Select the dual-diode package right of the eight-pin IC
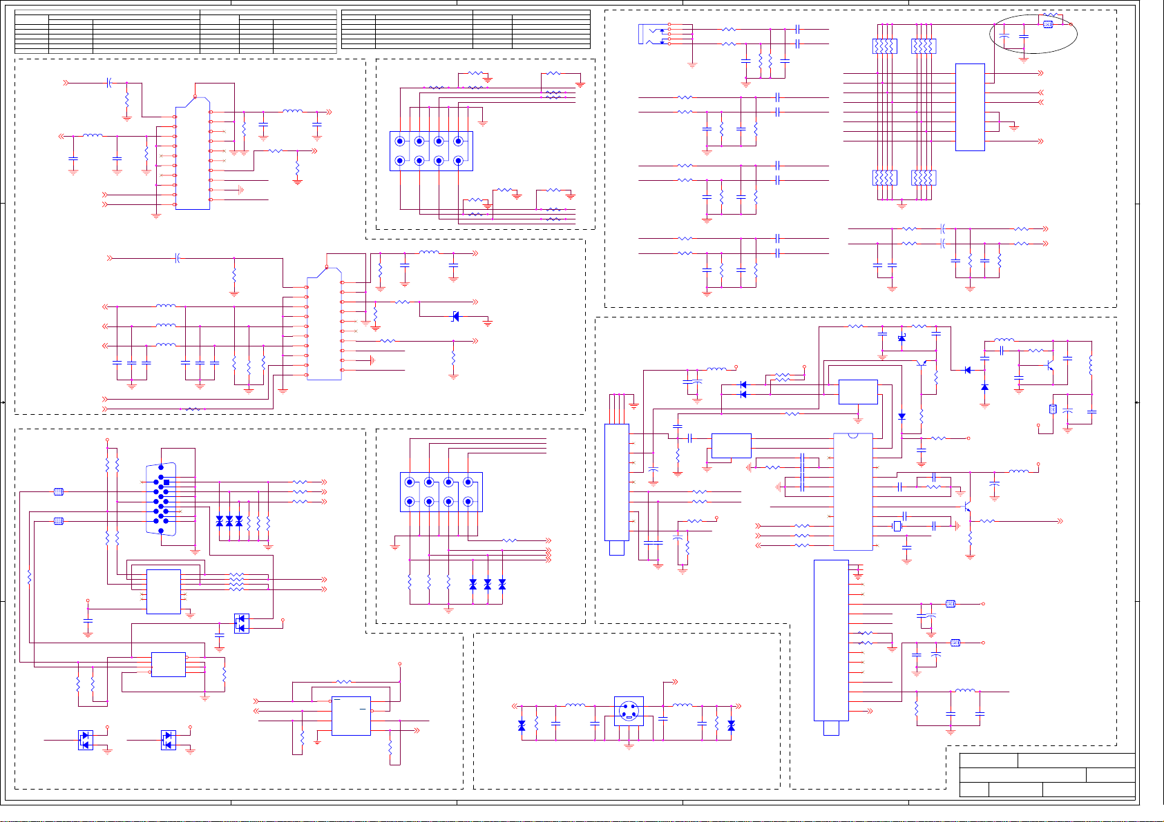The width and height of the screenshot is (1164, 822). pyautogui.click(x=242, y=624)
